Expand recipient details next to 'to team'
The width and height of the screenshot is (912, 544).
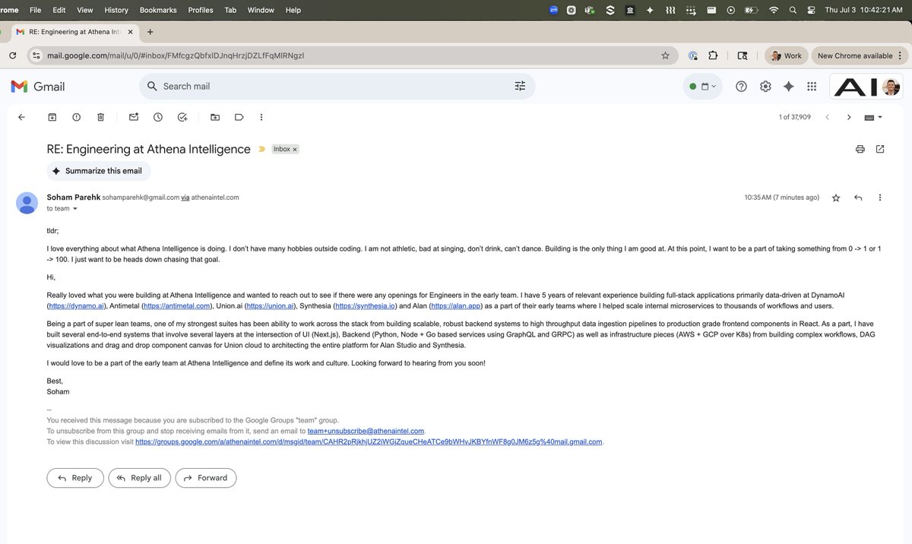[74, 208]
